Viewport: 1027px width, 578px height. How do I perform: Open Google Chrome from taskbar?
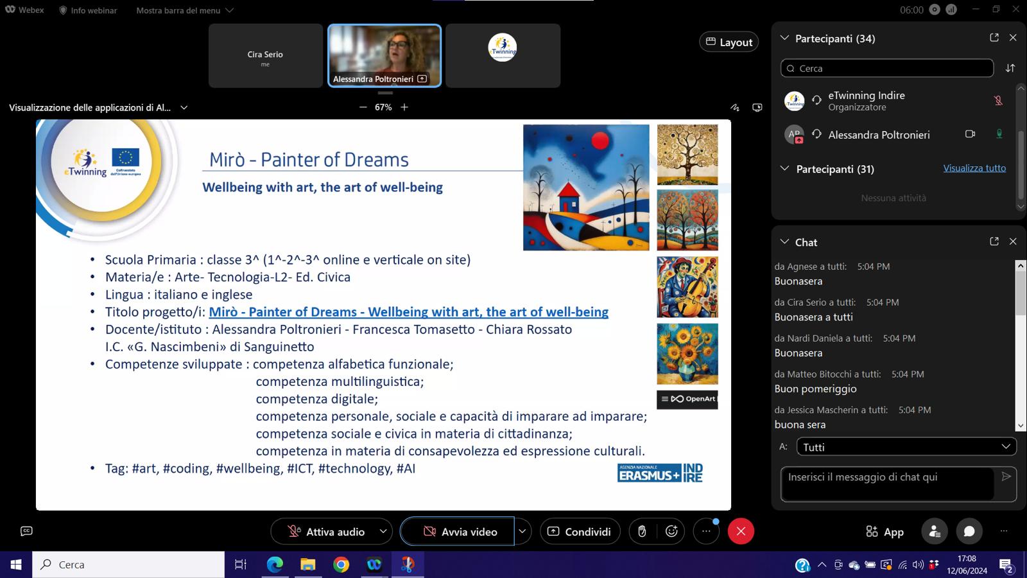click(x=341, y=565)
